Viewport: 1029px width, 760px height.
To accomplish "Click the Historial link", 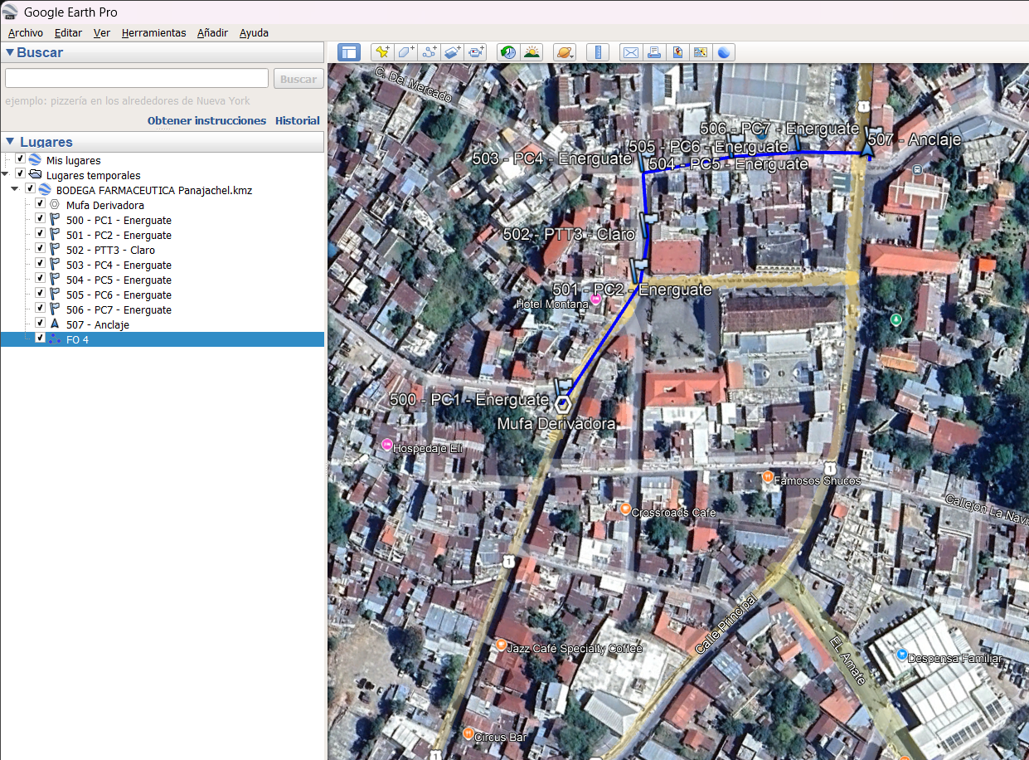I will click(x=297, y=120).
